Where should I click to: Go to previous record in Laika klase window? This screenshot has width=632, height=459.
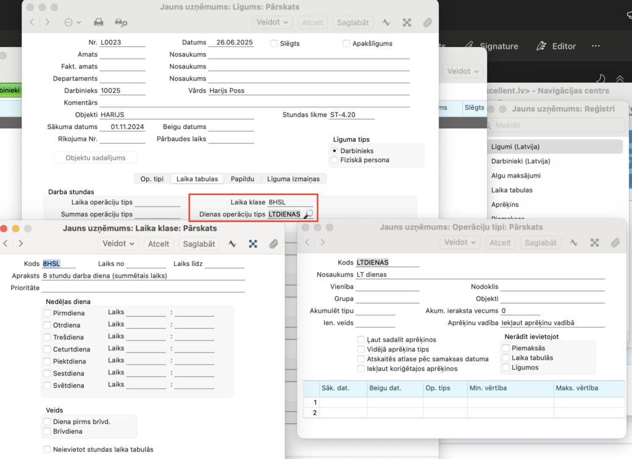click(x=5, y=244)
